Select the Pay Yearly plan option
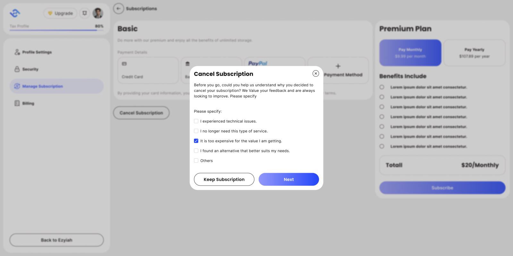 click(x=474, y=53)
